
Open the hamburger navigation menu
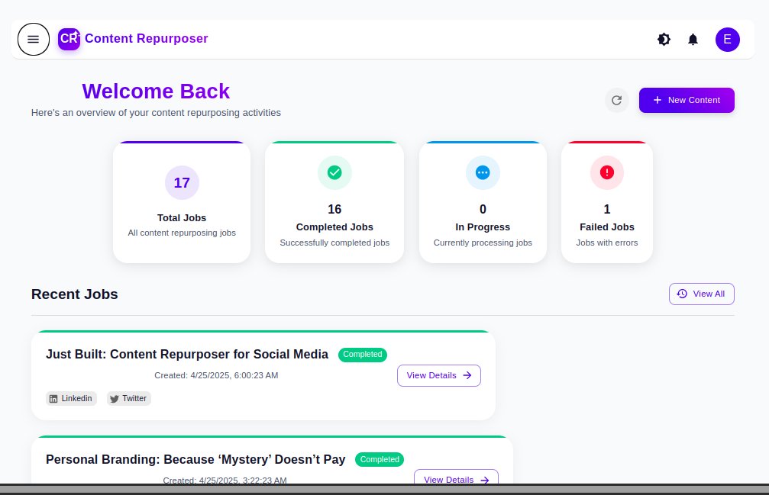pos(34,39)
